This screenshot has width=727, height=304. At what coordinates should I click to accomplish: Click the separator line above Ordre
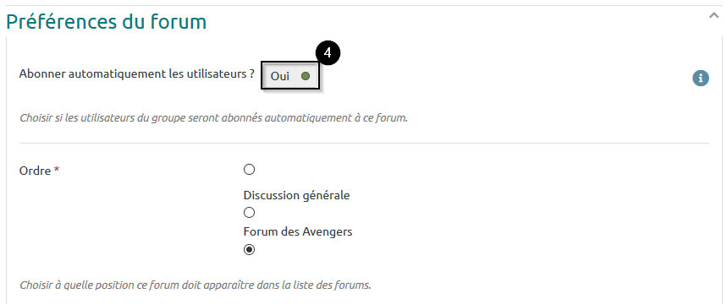[x=364, y=143]
